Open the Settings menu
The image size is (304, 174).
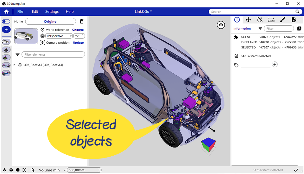coord(52,12)
